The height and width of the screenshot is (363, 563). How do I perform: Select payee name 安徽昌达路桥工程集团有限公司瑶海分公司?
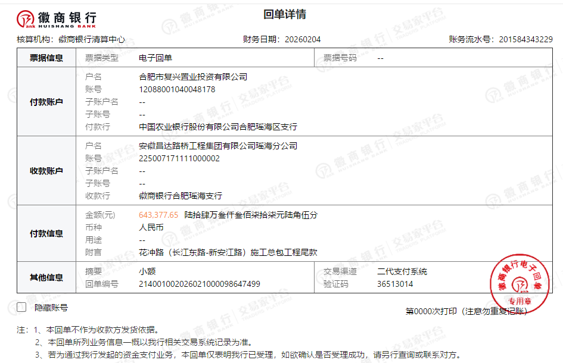tap(218, 146)
